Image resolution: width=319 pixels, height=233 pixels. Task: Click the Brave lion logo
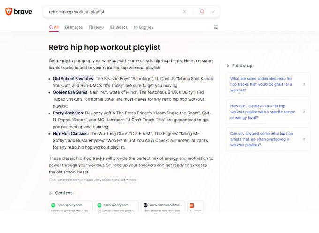point(8,11)
